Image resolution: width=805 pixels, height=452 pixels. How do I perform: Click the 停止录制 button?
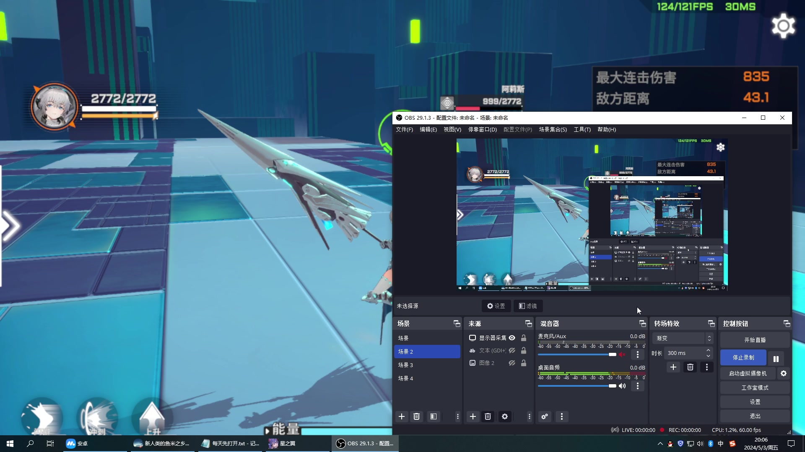pos(743,358)
